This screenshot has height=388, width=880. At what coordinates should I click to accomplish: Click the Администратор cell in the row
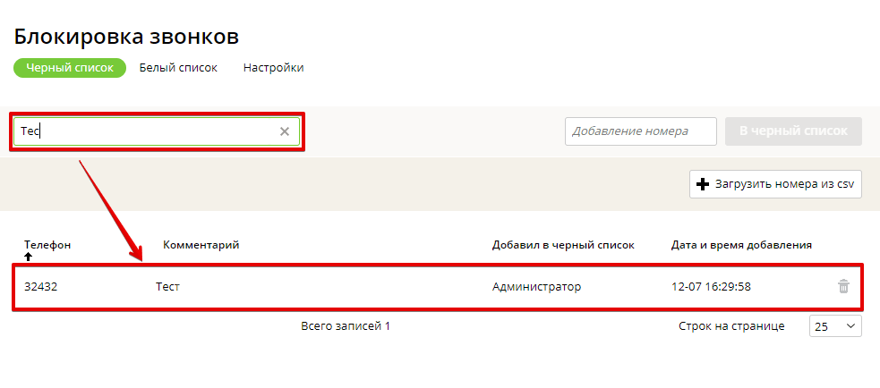pyautogui.click(x=536, y=287)
